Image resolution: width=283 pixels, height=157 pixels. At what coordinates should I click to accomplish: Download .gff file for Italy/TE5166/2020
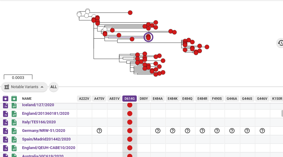pyautogui.click(x=14, y=122)
